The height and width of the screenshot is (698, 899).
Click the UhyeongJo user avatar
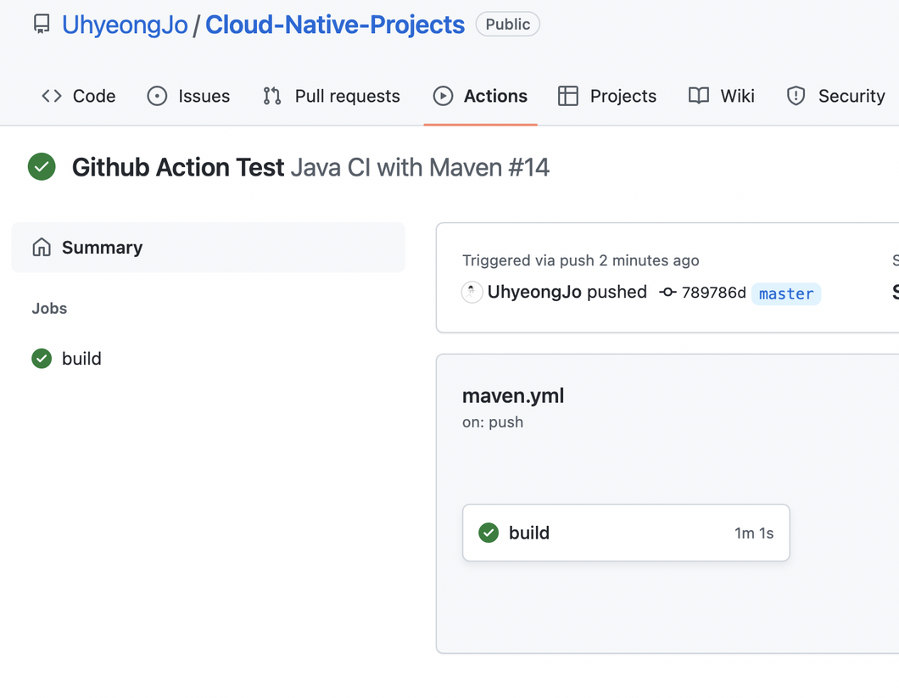click(472, 293)
